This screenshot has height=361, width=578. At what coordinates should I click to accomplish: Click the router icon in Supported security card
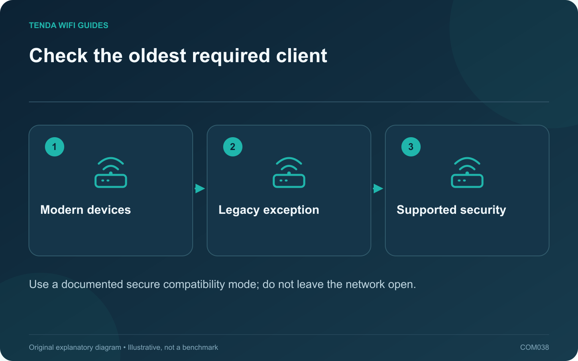pyautogui.click(x=467, y=172)
